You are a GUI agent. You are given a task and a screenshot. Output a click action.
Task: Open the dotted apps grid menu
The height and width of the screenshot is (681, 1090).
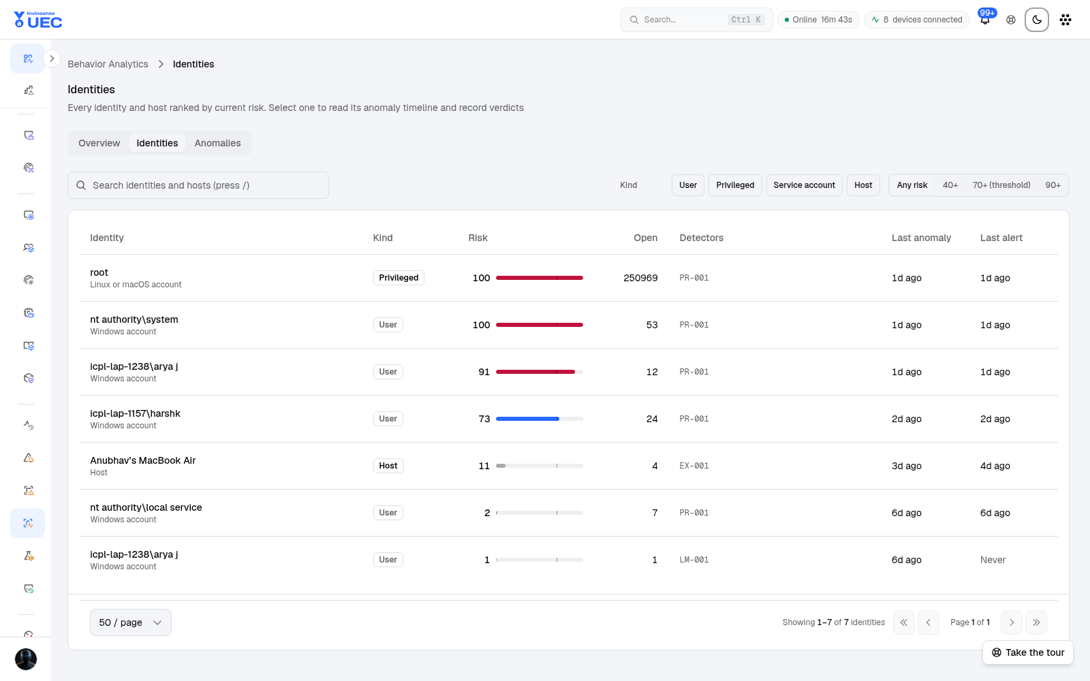1065,20
